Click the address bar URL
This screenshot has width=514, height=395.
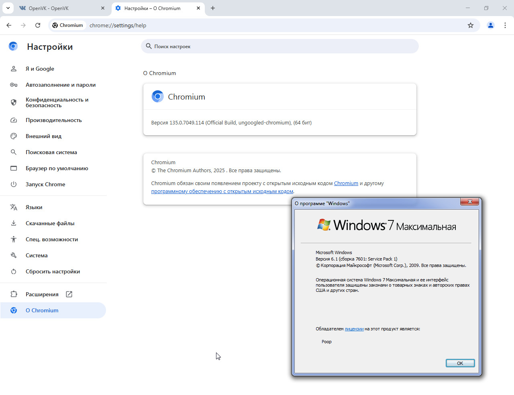118,25
